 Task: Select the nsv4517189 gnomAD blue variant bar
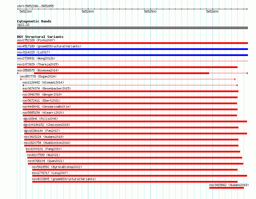click(132, 49)
